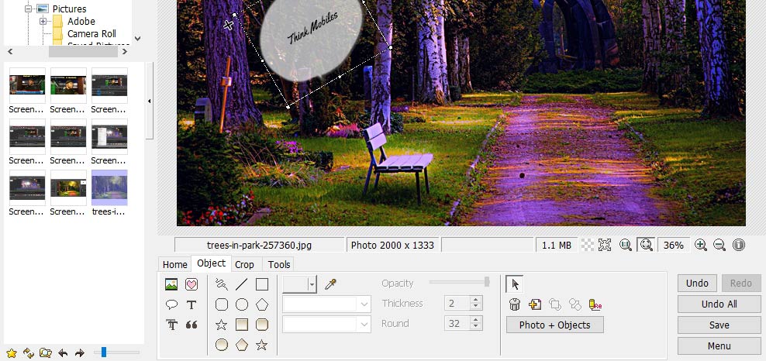
Task: Expand the Adobe folder tree node
Action: [43, 22]
